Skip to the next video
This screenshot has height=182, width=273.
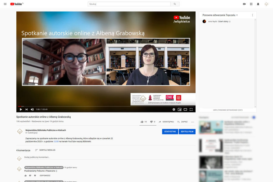(x=26, y=110)
